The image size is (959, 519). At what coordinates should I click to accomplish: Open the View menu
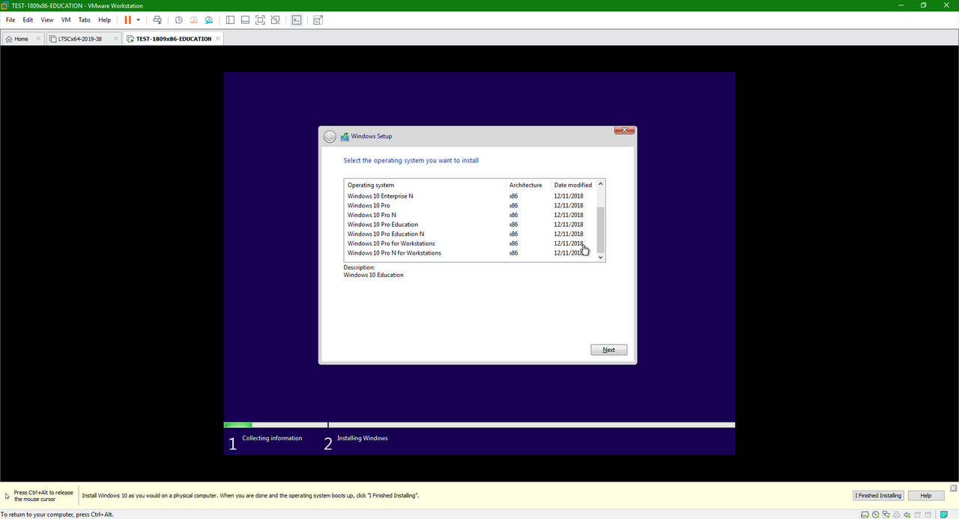[47, 19]
